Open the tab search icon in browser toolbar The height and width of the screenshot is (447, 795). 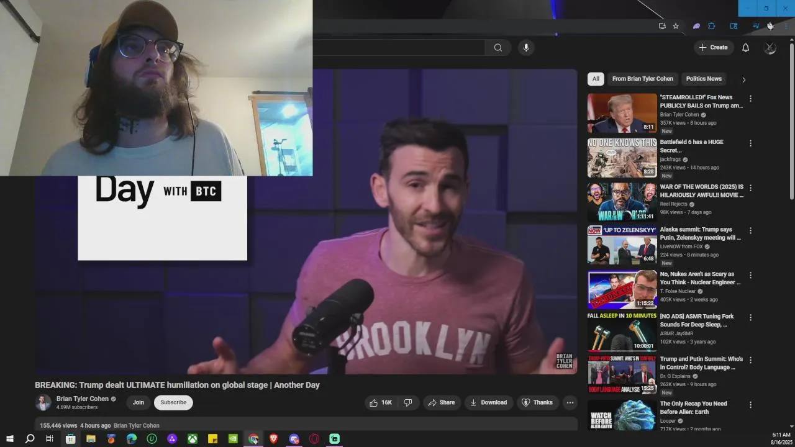tap(734, 26)
